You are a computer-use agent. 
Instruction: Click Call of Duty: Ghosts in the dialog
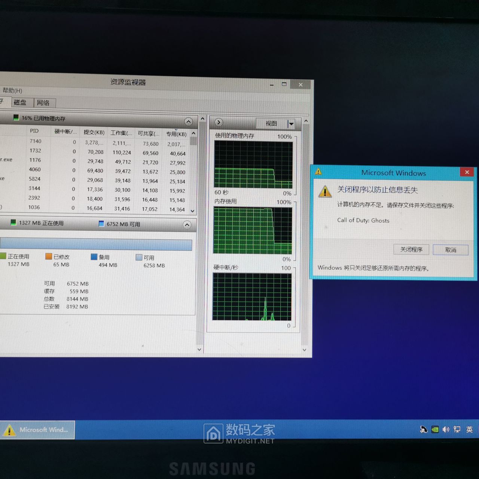(x=363, y=220)
